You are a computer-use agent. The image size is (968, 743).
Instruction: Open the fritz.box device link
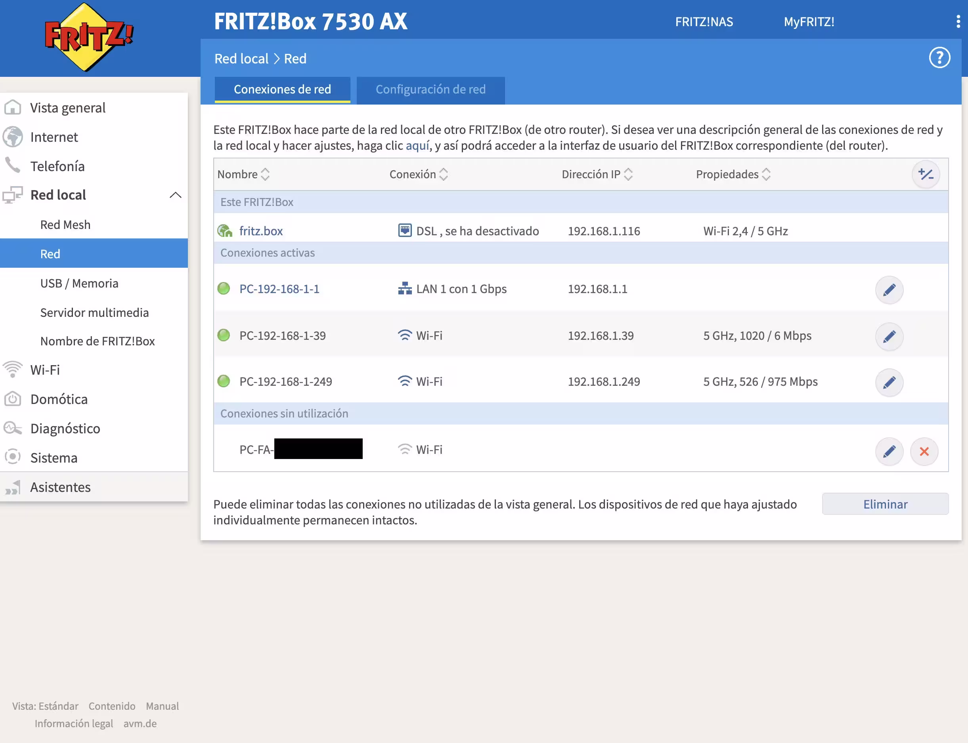(261, 231)
